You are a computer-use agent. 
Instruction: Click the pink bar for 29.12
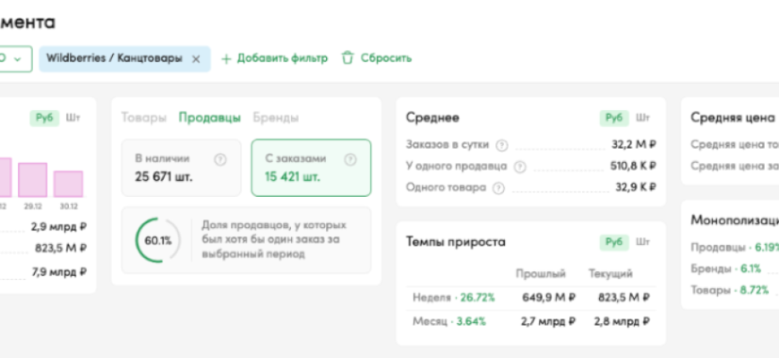pos(32,179)
